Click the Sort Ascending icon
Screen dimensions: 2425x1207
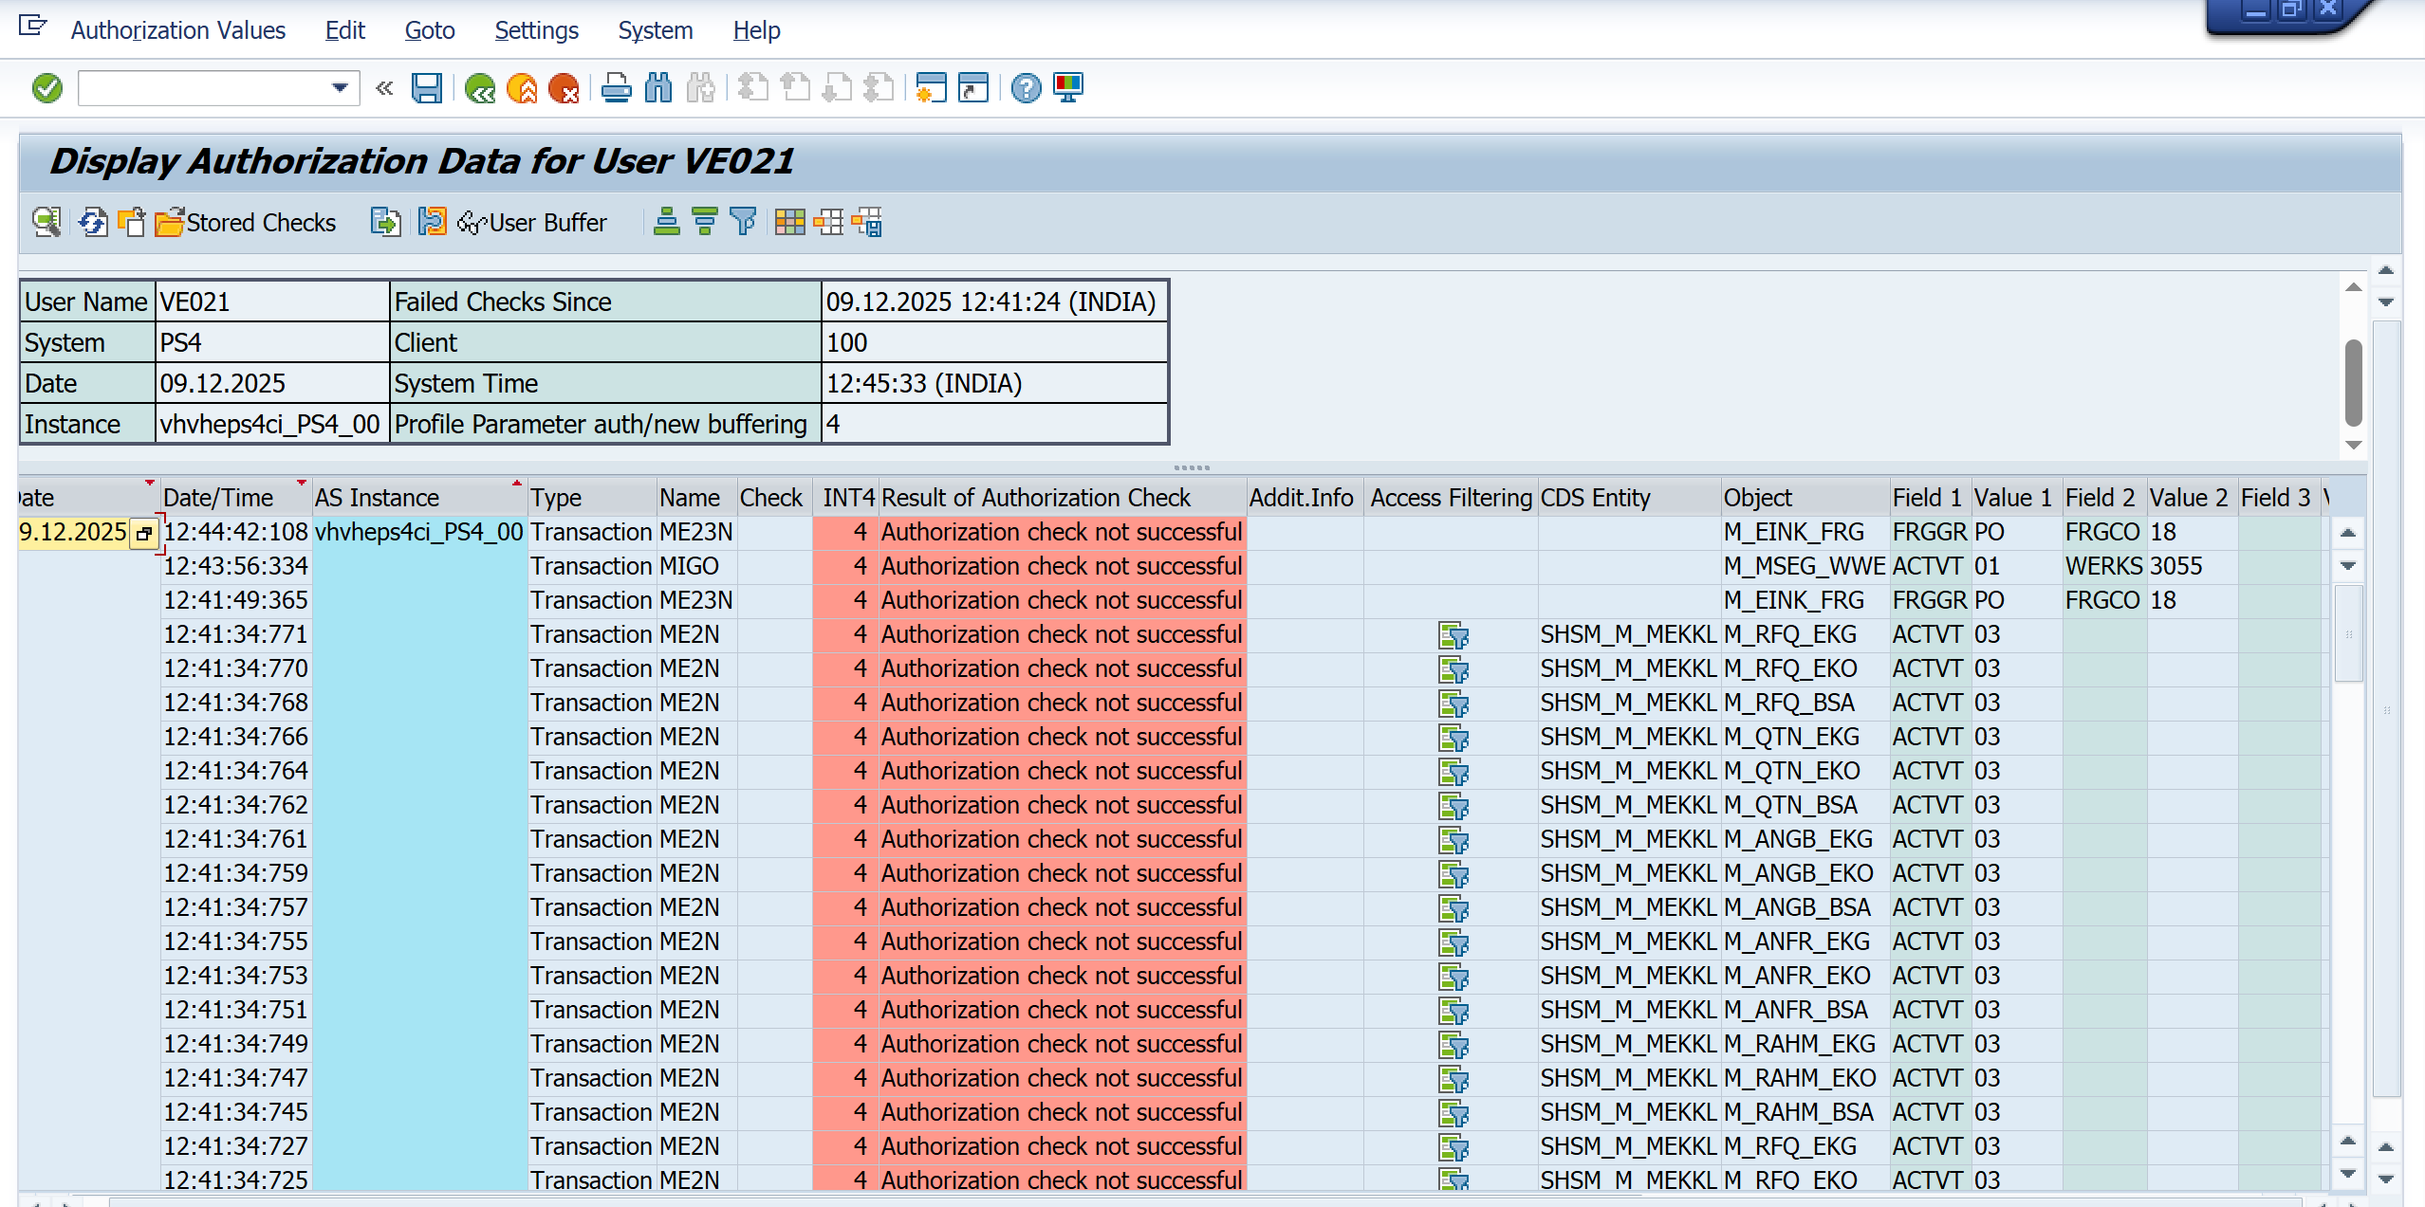pos(667,222)
